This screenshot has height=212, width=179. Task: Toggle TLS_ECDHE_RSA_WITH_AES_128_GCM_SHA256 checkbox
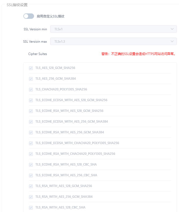coord(31,111)
